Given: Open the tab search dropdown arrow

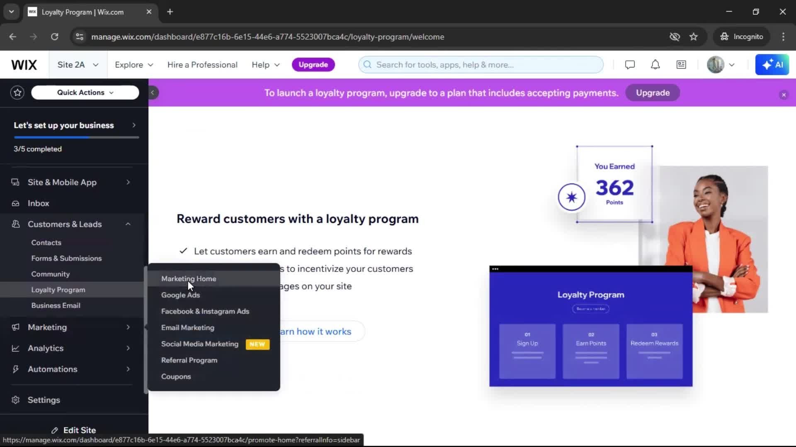Looking at the screenshot, I should 11,12.
